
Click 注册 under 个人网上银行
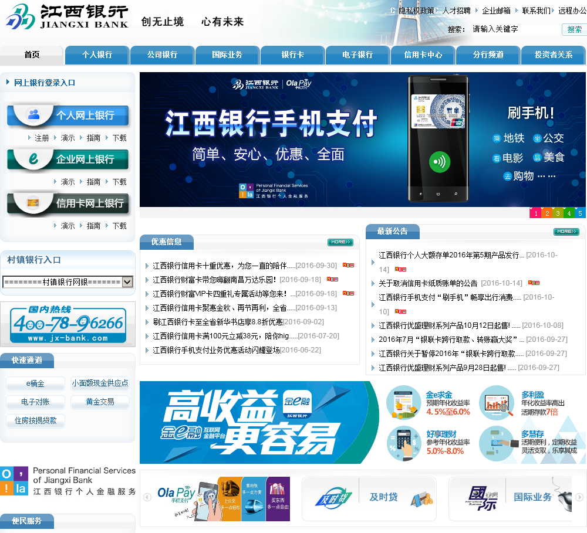(42, 138)
